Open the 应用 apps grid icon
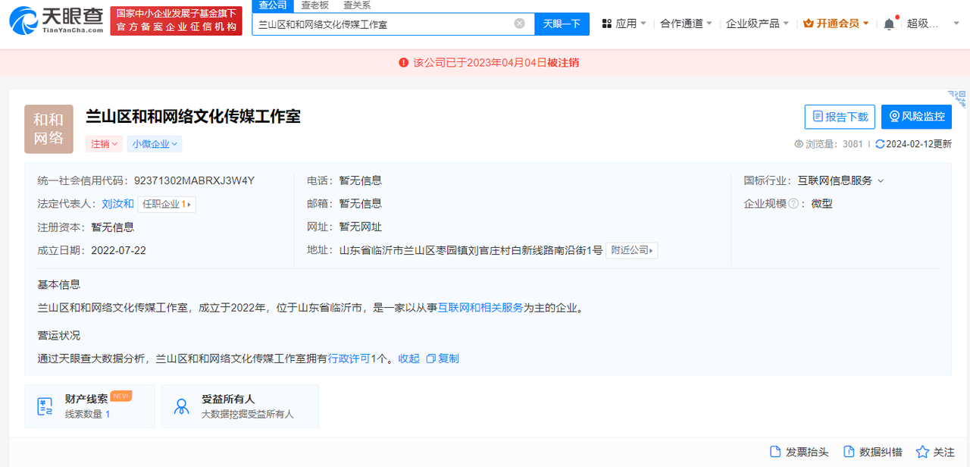Image resolution: width=970 pixels, height=467 pixels. 605,23
